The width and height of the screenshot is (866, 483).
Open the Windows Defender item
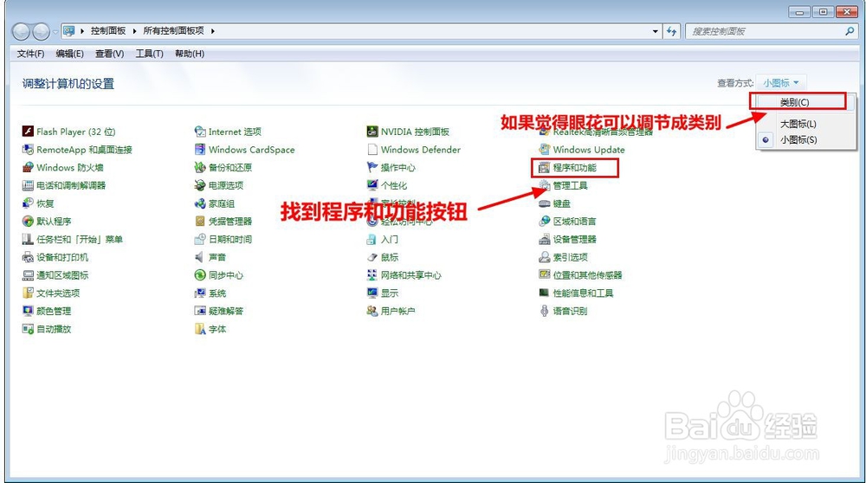420,150
